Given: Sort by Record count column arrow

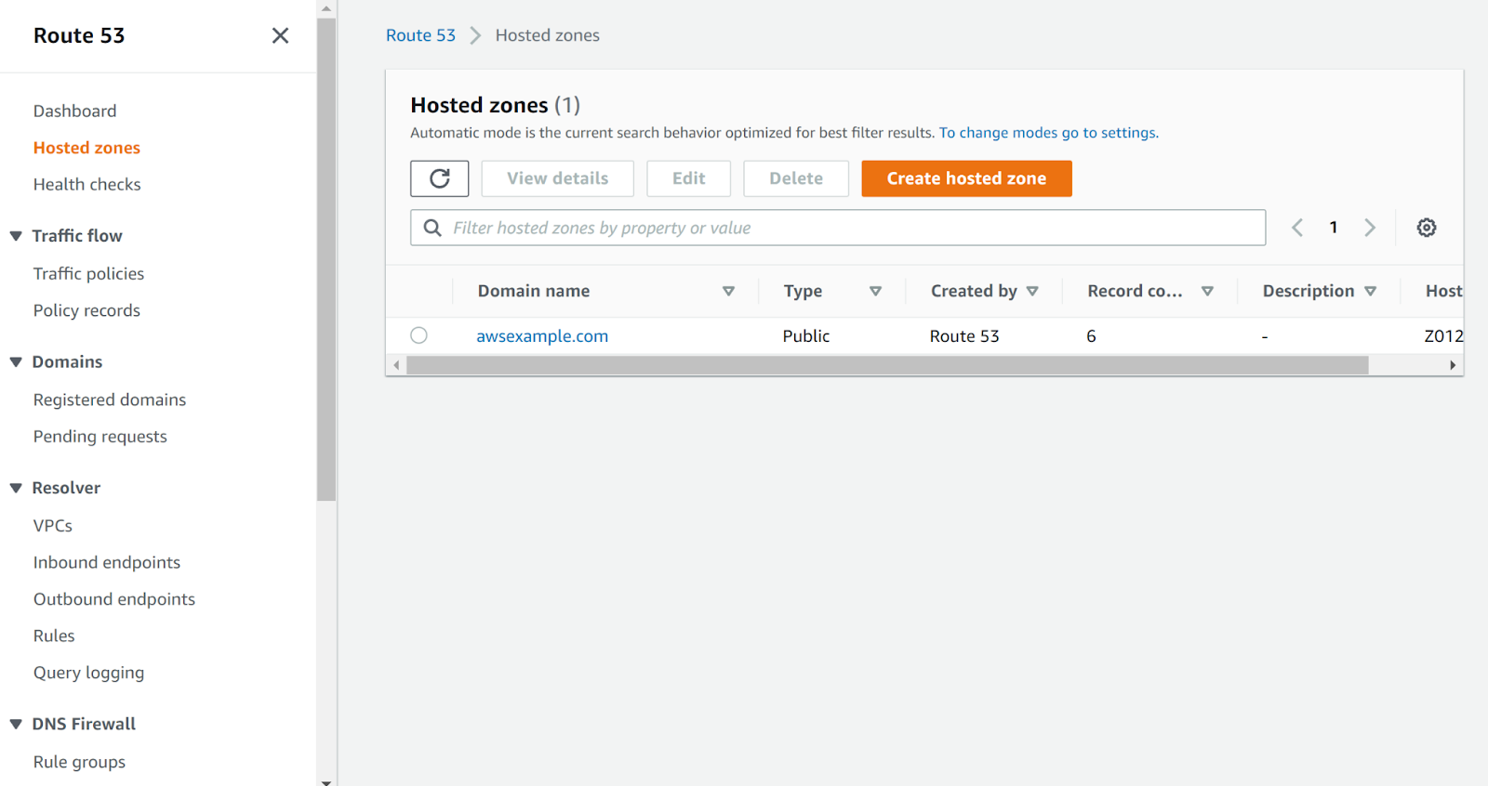Looking at the screenshot, I should click(x=1207, y=291).
